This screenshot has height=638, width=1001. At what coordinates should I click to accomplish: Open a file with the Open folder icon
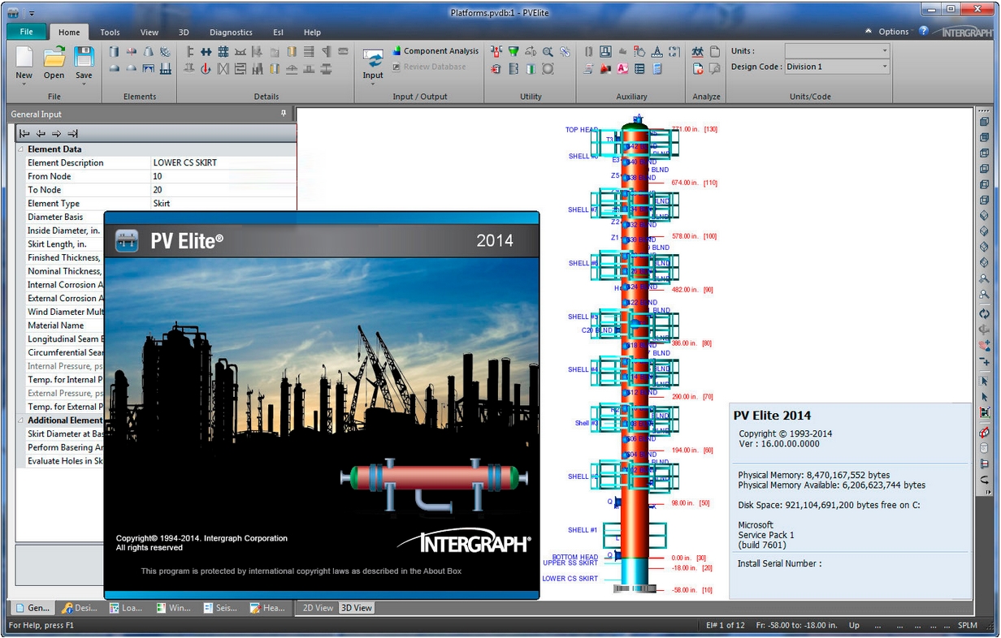[x=54, y=57]
